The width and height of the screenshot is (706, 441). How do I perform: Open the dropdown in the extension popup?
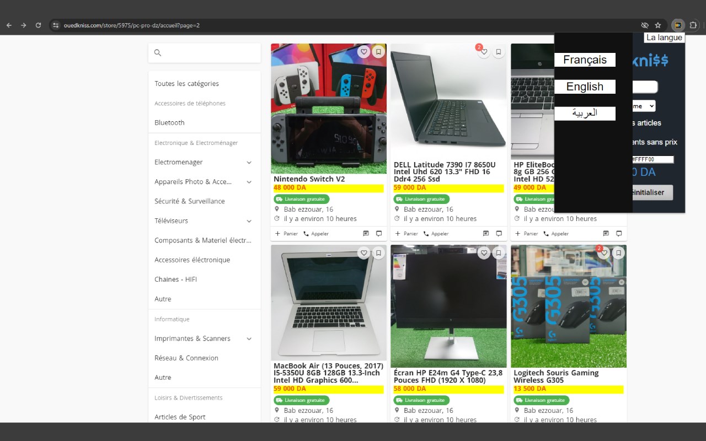(644, 106)
